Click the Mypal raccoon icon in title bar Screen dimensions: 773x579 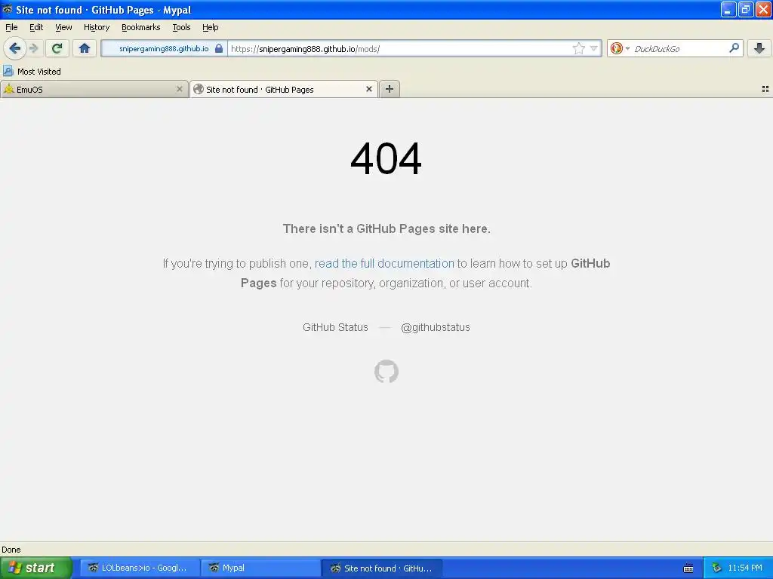(x=8, y=9)
